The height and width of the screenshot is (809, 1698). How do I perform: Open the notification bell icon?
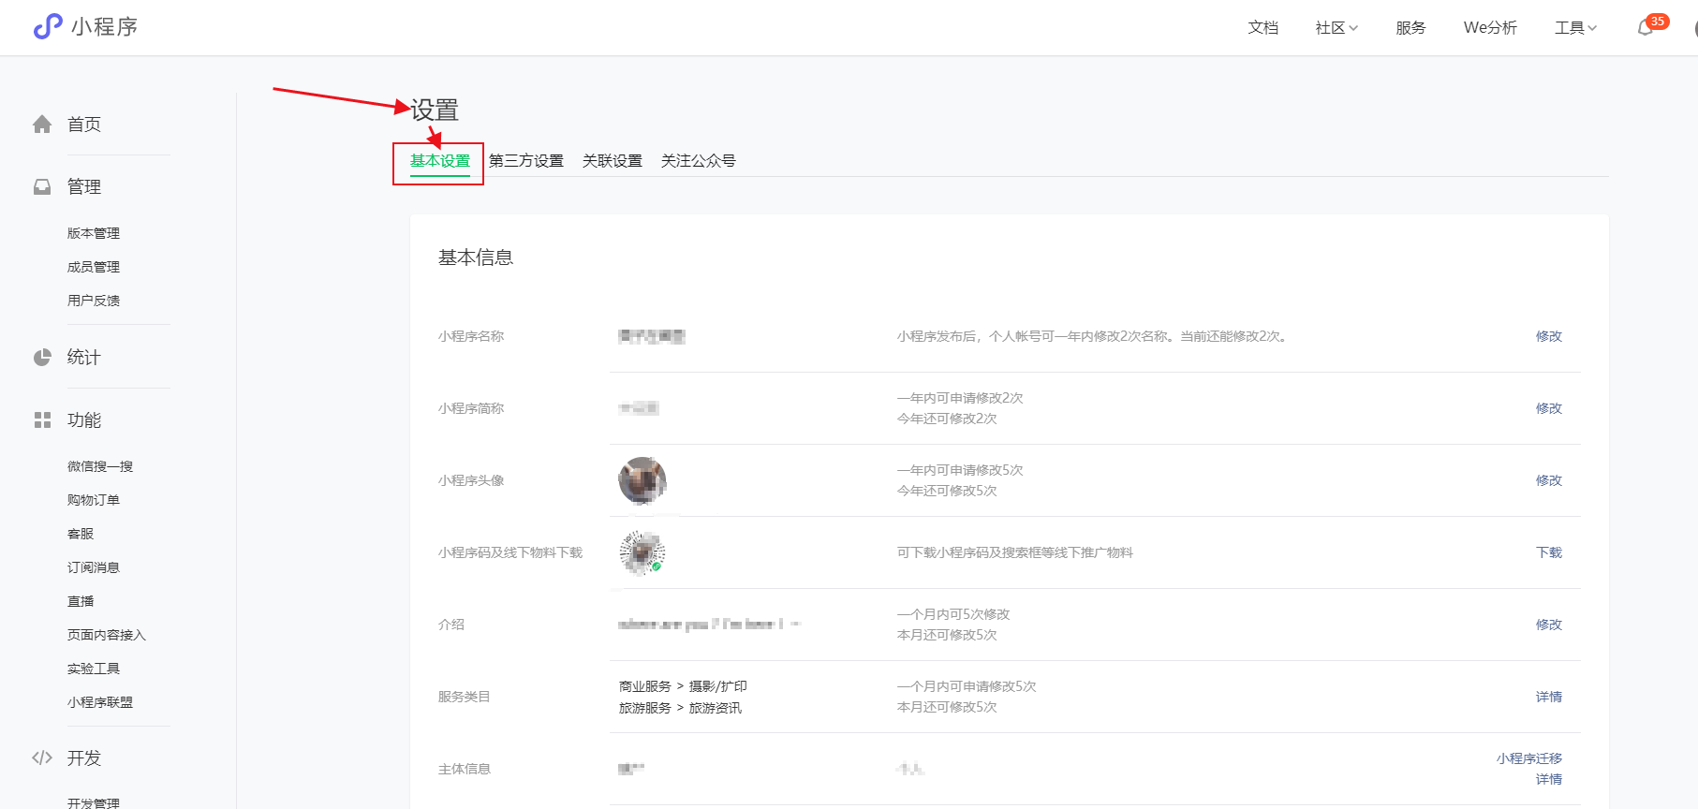(1645, 28)
